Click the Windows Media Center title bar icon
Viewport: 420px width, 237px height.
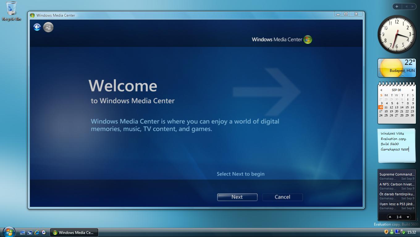[x=32, y=15]
